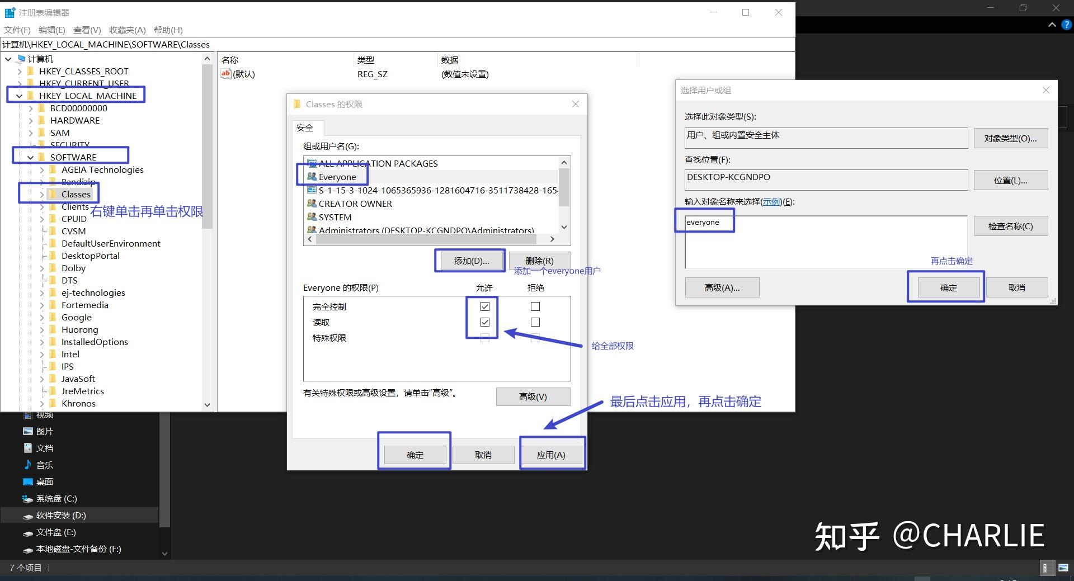The height and width of the screenshot is (581, 1074).
Task: Toggle allow 完全控制 checkbox
Action: point(485,306)
